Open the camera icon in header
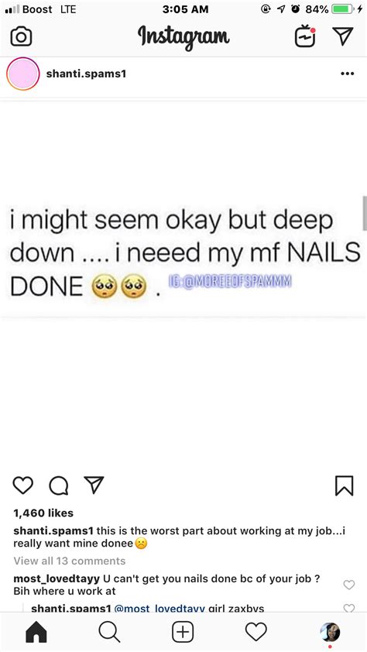 tap(21, 37)
